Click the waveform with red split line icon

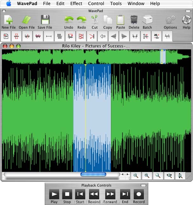(x=27, y=36)
